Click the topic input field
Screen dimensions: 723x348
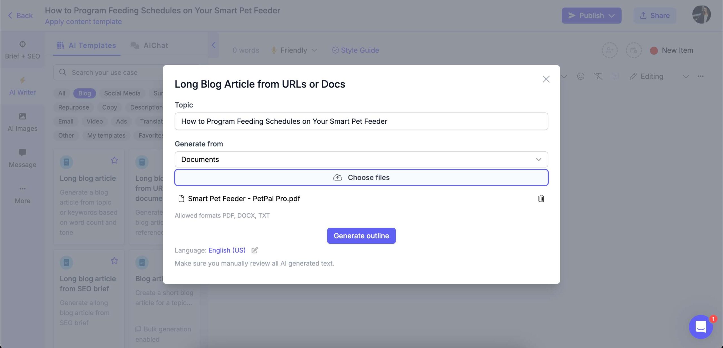[x=361, y=121]
